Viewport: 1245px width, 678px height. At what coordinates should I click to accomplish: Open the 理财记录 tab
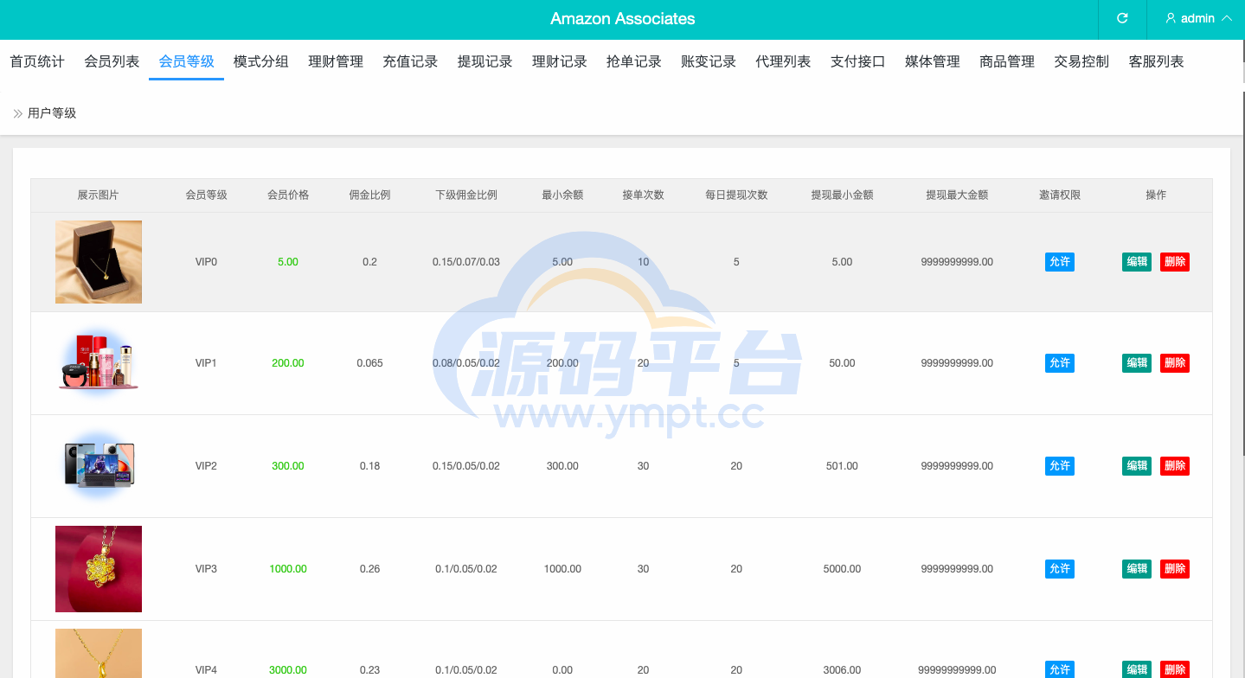tap(560, 61)
